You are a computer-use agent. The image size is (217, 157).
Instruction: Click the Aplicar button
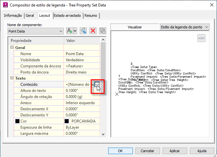[x=175, y=151]
